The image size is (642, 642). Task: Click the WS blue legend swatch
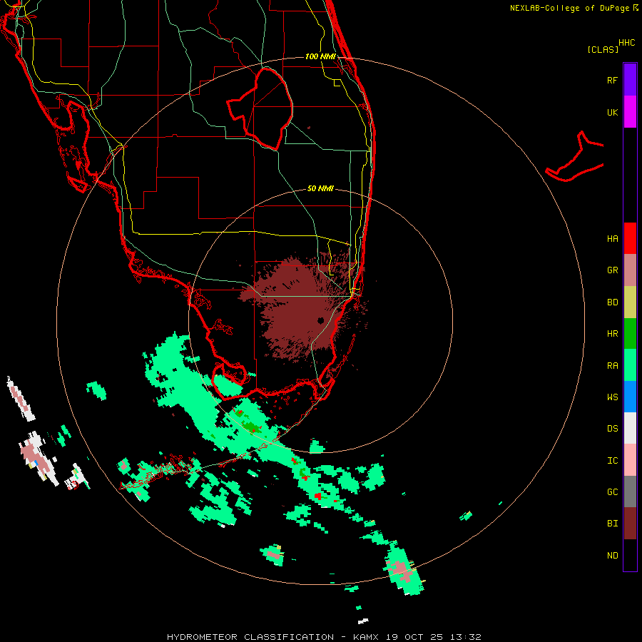click(630, 397)
